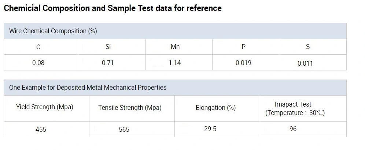The image size is (365, 150).
Task: Click the C column header cell
Action: click(38, 47)
